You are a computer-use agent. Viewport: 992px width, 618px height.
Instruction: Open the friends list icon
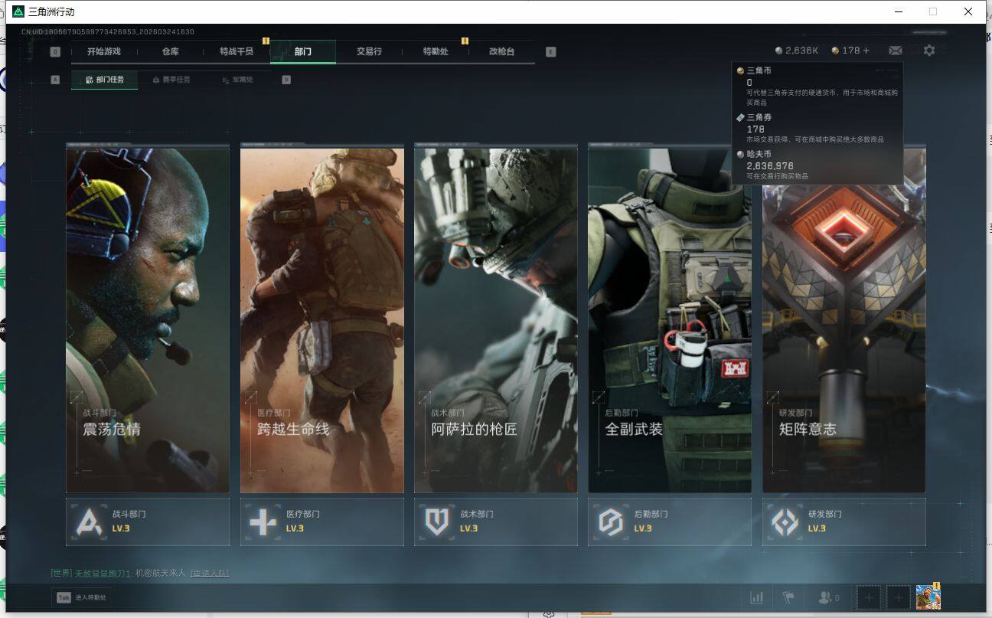tap(828, 597)
